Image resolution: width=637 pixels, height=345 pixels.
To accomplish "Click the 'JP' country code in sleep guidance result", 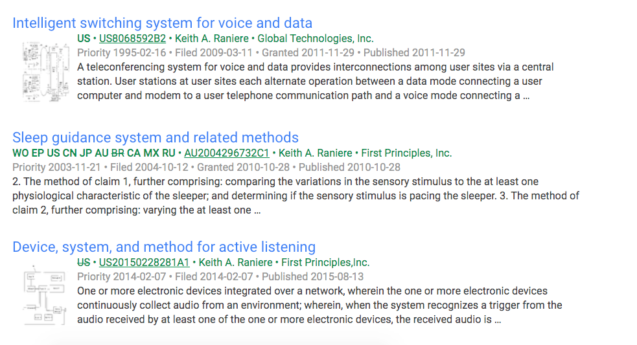I will click(x=86, y=153).
